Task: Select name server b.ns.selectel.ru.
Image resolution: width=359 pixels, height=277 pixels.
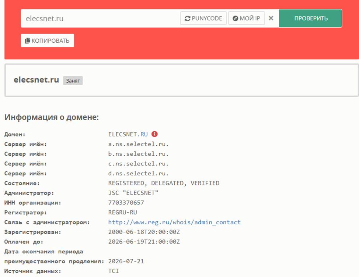Action: [138, 154]
